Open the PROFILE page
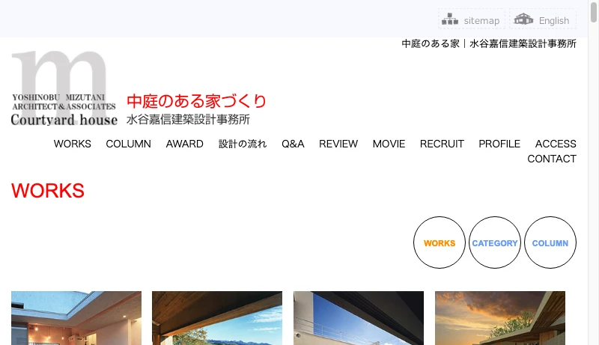This screenshot has width=599, height=345. tap(499, 144)
